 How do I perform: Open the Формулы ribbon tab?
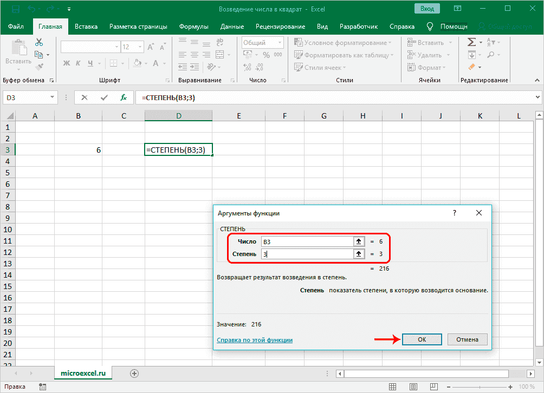(193, 27)
